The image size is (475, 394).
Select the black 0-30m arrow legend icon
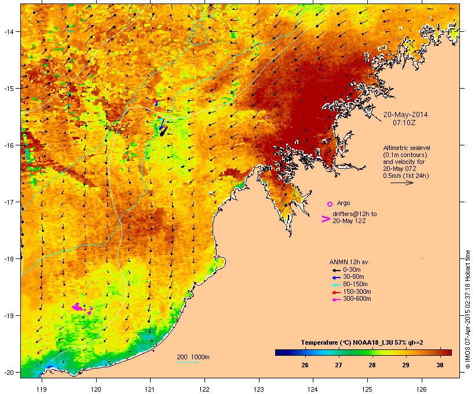336,270
